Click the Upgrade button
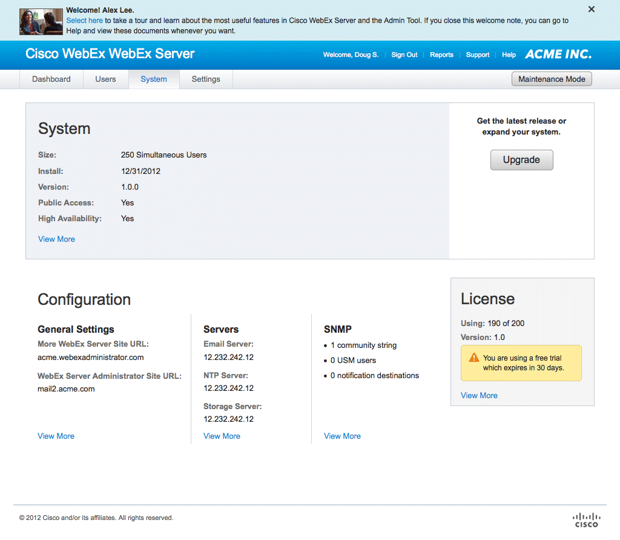Viewport: 620px width, 540px height. [x=521, y=160]
